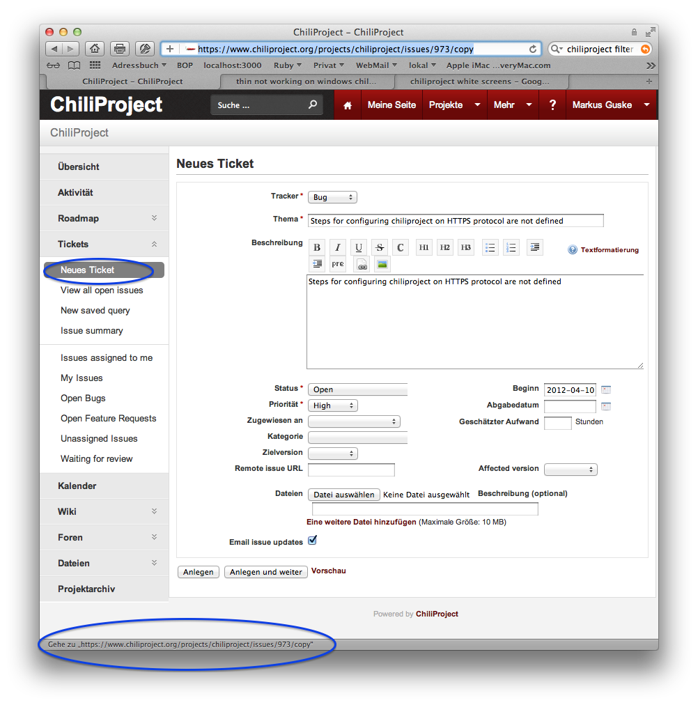
Task: Focus the Remote issue URL field
Action: (352, 470)
